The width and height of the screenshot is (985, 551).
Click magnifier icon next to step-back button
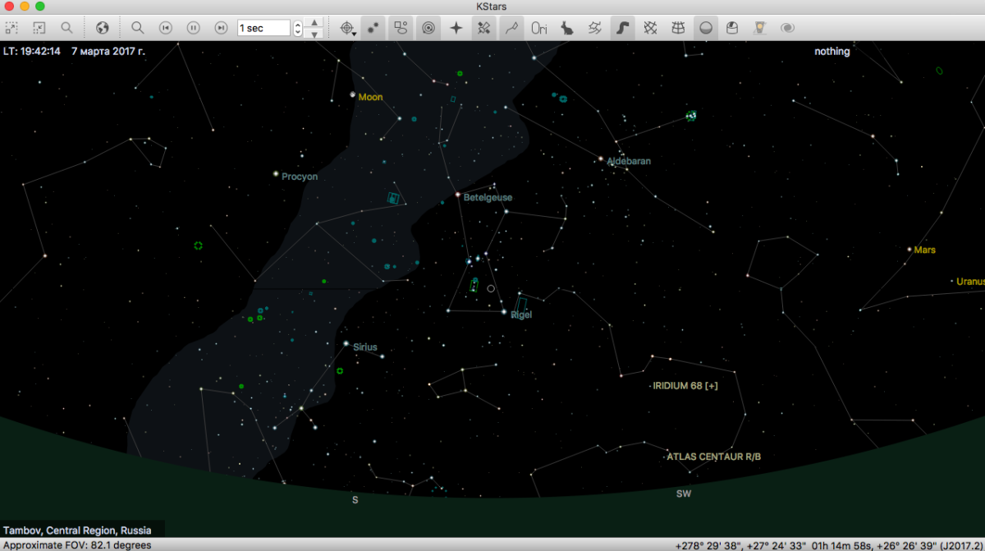(x=138, y=28)
